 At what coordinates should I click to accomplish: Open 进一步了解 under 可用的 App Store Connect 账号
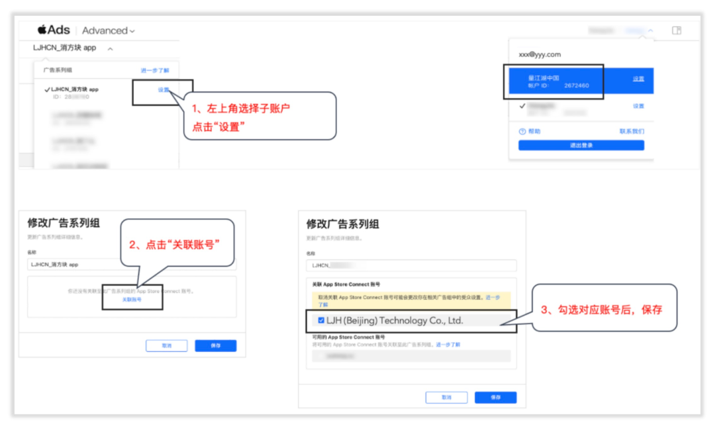tap(448, 345)
